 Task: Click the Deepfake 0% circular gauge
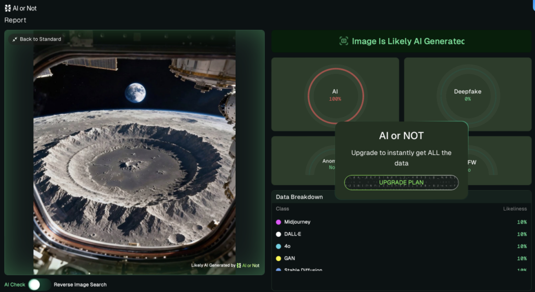click(467, 95)
